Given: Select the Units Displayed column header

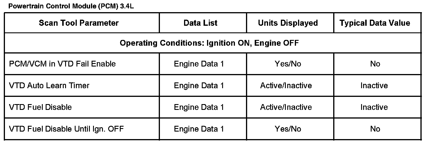Looking at the screenshot, I should point(288,23).
